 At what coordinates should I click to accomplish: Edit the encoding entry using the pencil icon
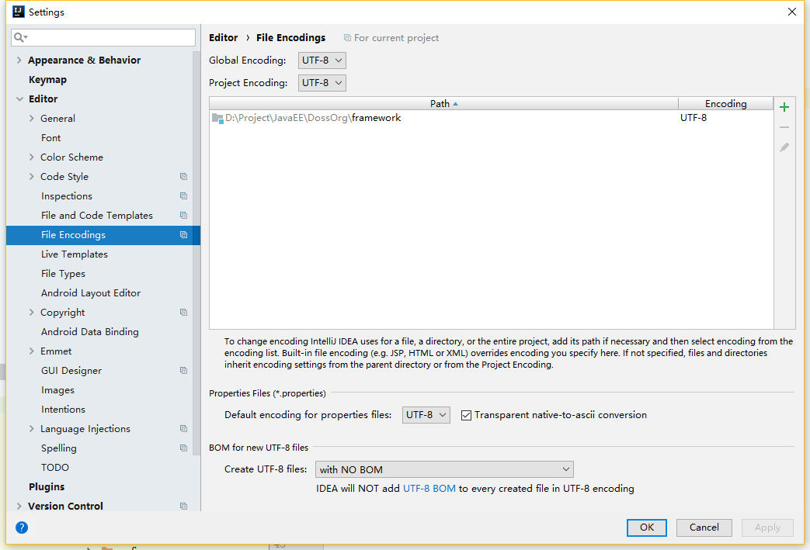tap(784, 147)
